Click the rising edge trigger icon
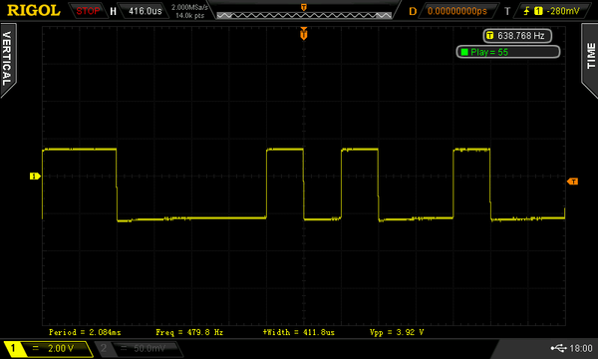Image resolution: width=598 pixels, height=359 pixels. click(x=526, y=11)
